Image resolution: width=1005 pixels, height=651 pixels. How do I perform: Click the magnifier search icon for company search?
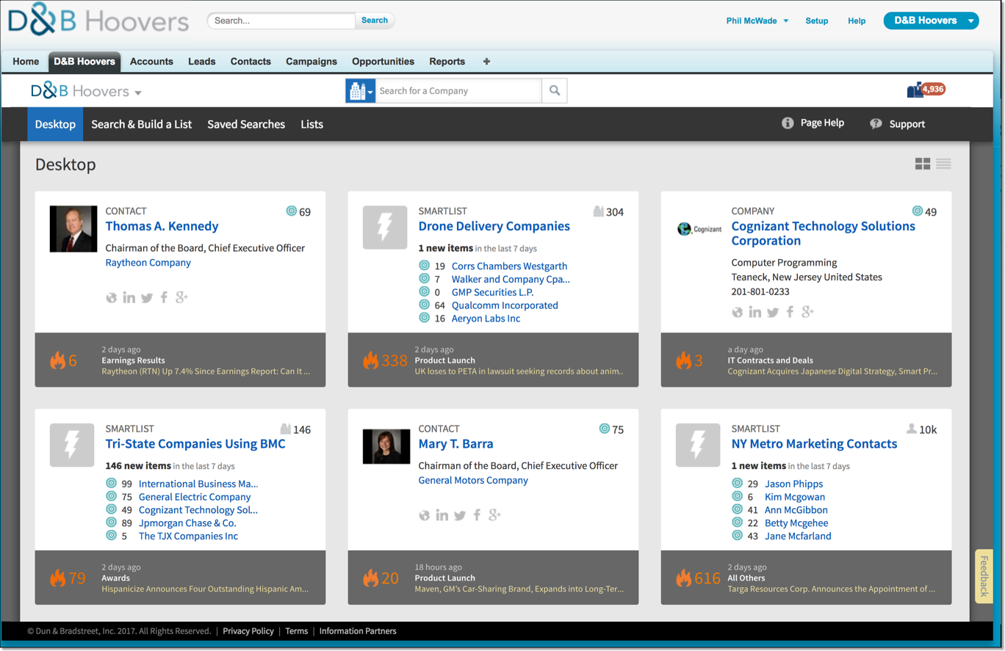pos(555,91)
